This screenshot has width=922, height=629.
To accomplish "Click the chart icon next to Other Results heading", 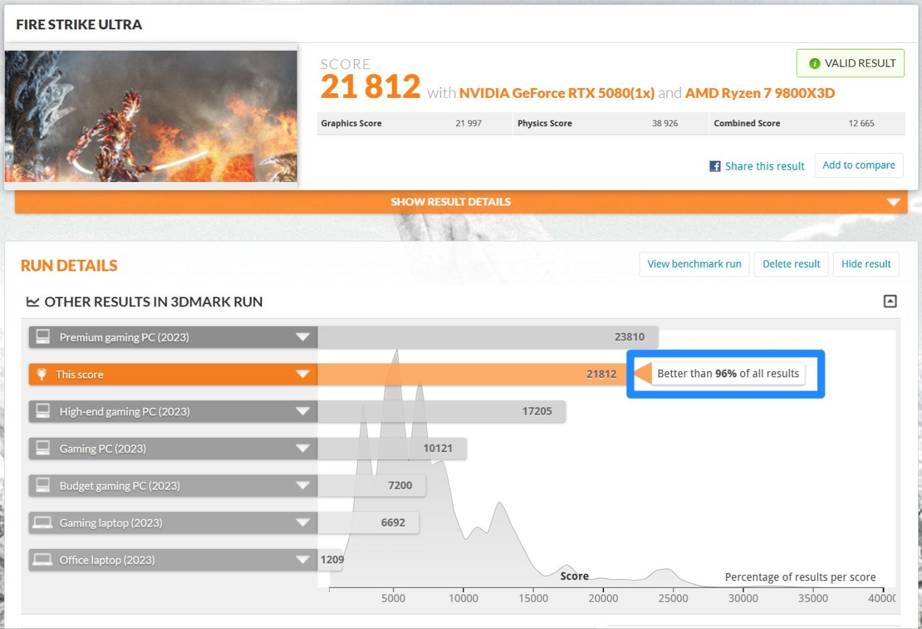I will coord(33,302).
